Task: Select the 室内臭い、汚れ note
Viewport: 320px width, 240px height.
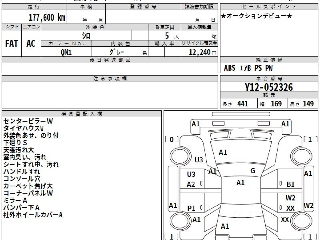Action: click(x=25, y=157)
